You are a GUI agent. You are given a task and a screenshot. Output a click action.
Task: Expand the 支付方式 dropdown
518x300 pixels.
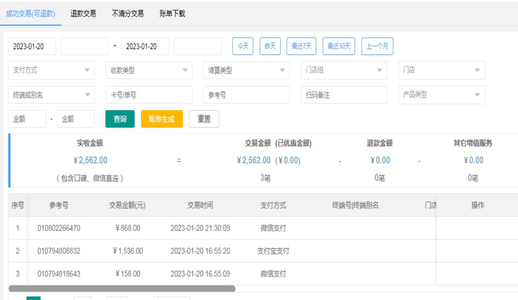point(51,70)
